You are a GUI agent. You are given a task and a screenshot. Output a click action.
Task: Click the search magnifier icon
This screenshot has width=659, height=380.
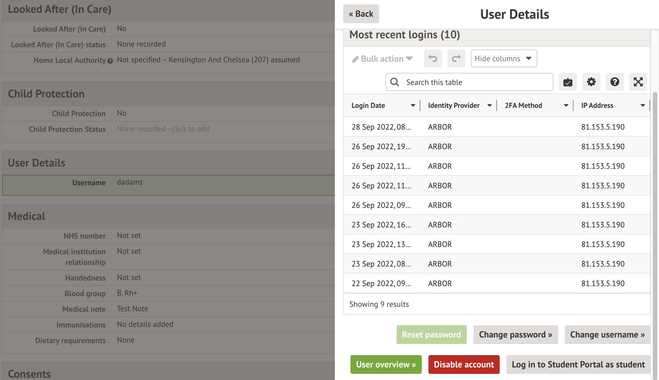point(395,82)
